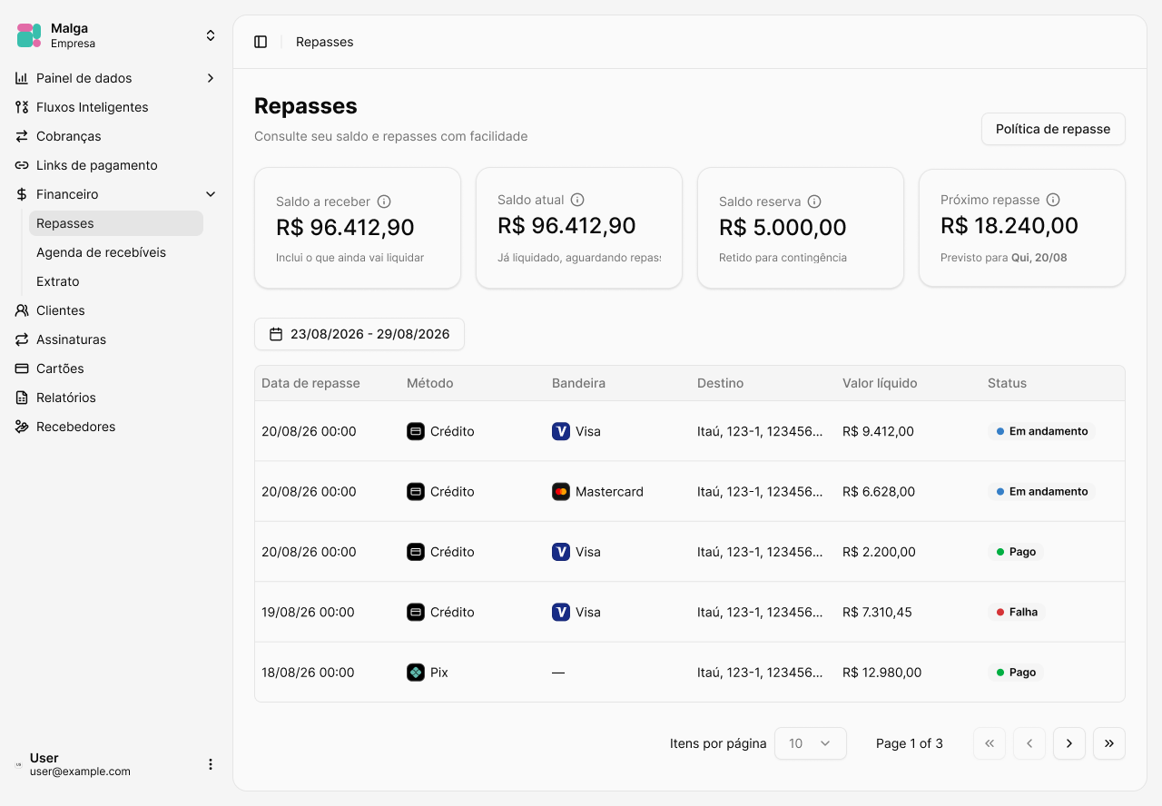Click the info icon beside Saldo reserva
Image resolution: width=1162 pixels, height=806 pixels.
pos(814,201)
